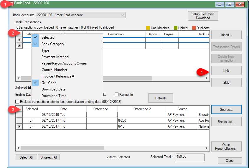Click the Link button

[x=226, y=71]
